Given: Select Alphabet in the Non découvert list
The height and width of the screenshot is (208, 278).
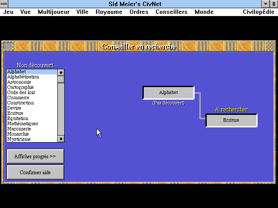Looking at the screenshot, I should pyautogui.click(x=32, y=71).
